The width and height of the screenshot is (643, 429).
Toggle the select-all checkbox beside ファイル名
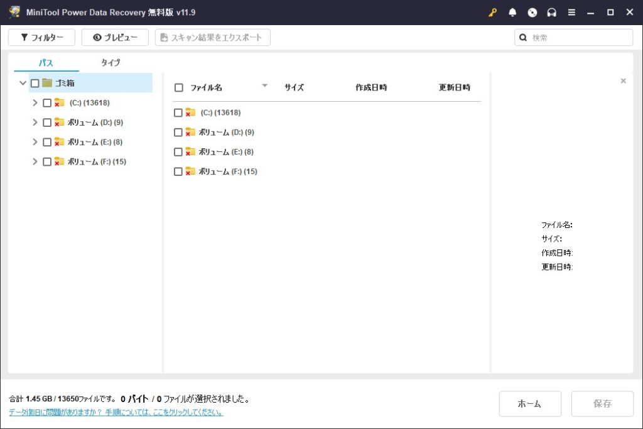coord(179,88)
